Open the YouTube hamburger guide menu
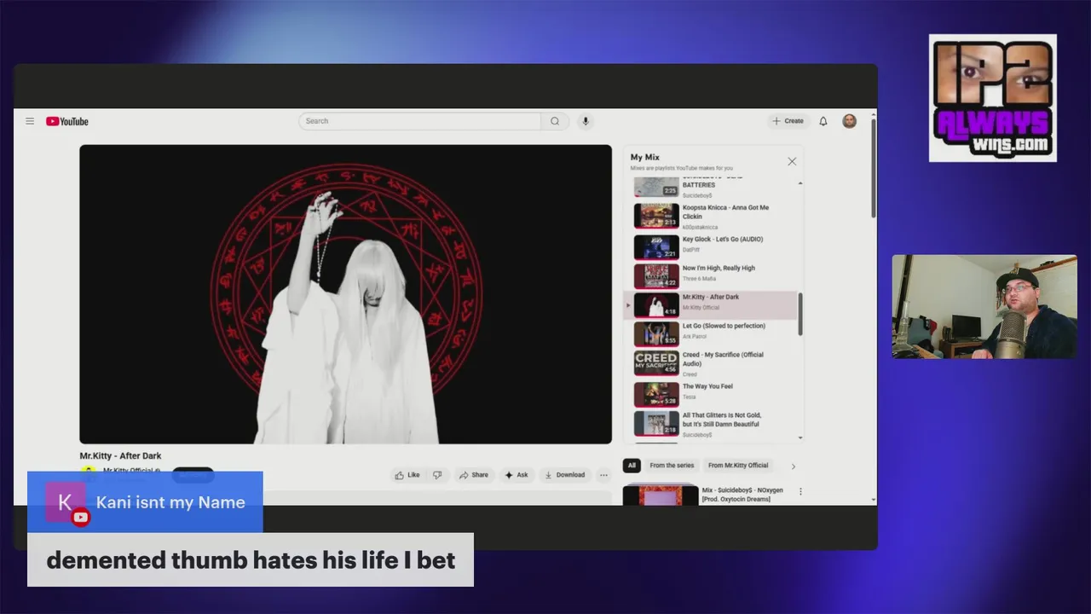 pos(30,121)
